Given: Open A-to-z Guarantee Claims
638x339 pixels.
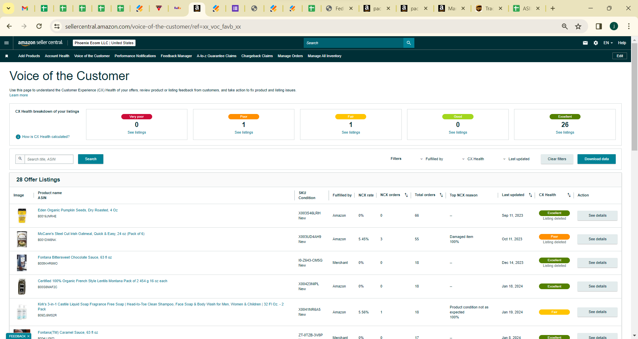Looking at the screenshot, I should point(217,56).
